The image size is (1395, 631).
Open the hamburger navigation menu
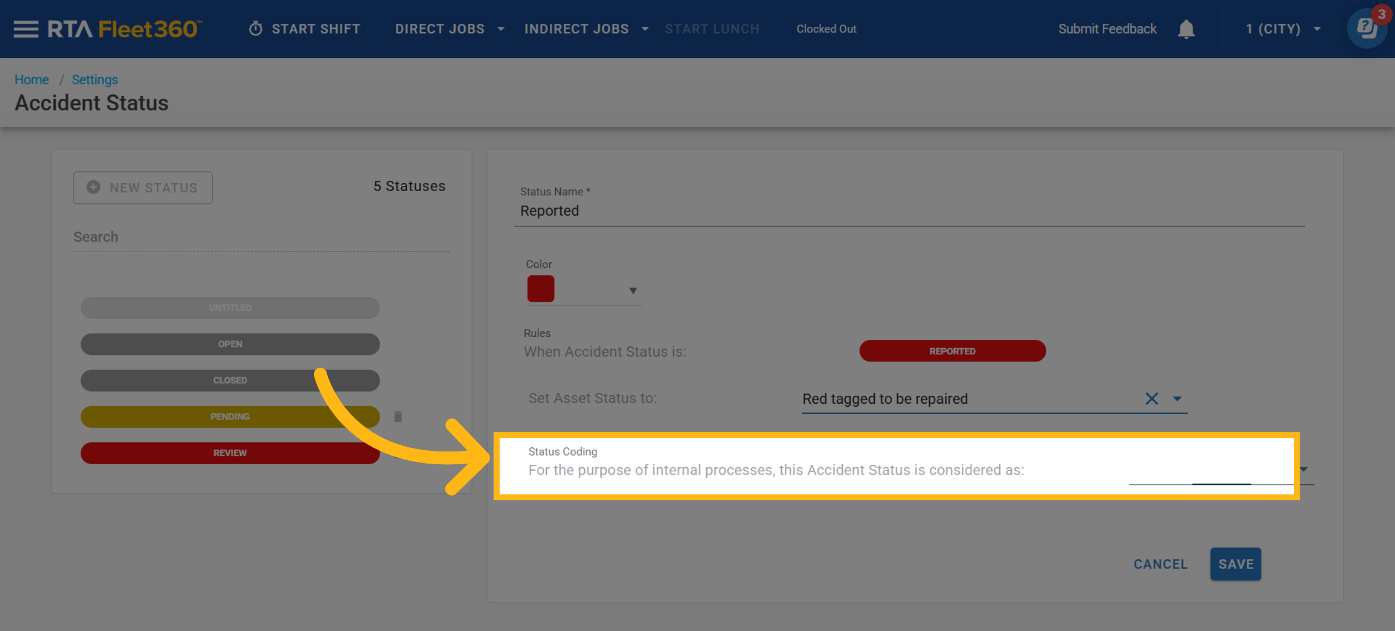click(26, 29)
